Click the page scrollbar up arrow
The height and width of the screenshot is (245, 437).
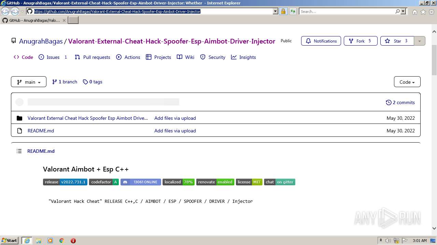(434, 32)
